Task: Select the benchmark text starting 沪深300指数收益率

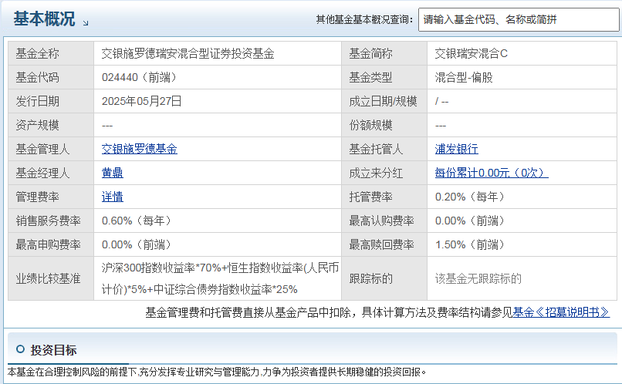Action: [x=220, y=278]
